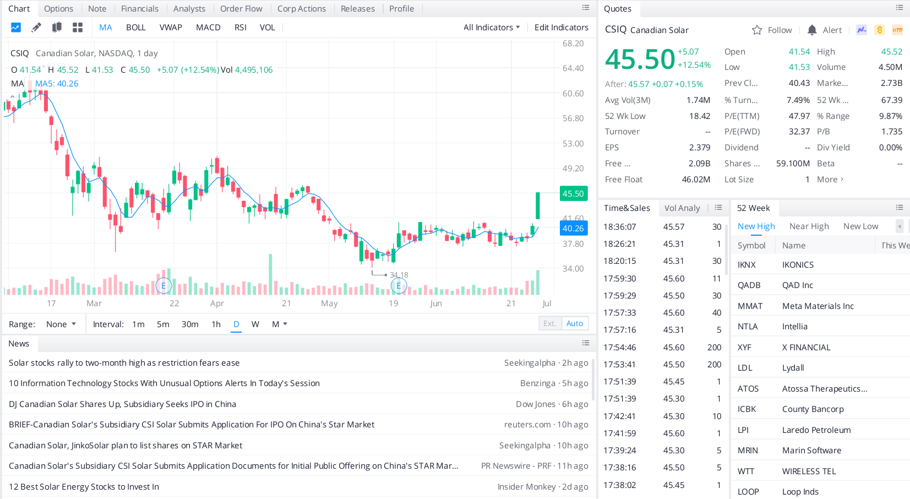Screen dimensions: 910x499
Task: Expand More quote details
Action: (830, 179)
